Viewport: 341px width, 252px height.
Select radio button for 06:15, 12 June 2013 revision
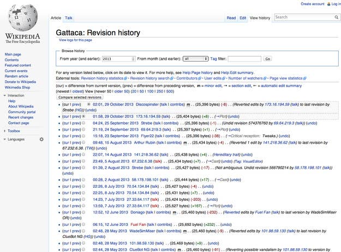(x=83, y=224)
